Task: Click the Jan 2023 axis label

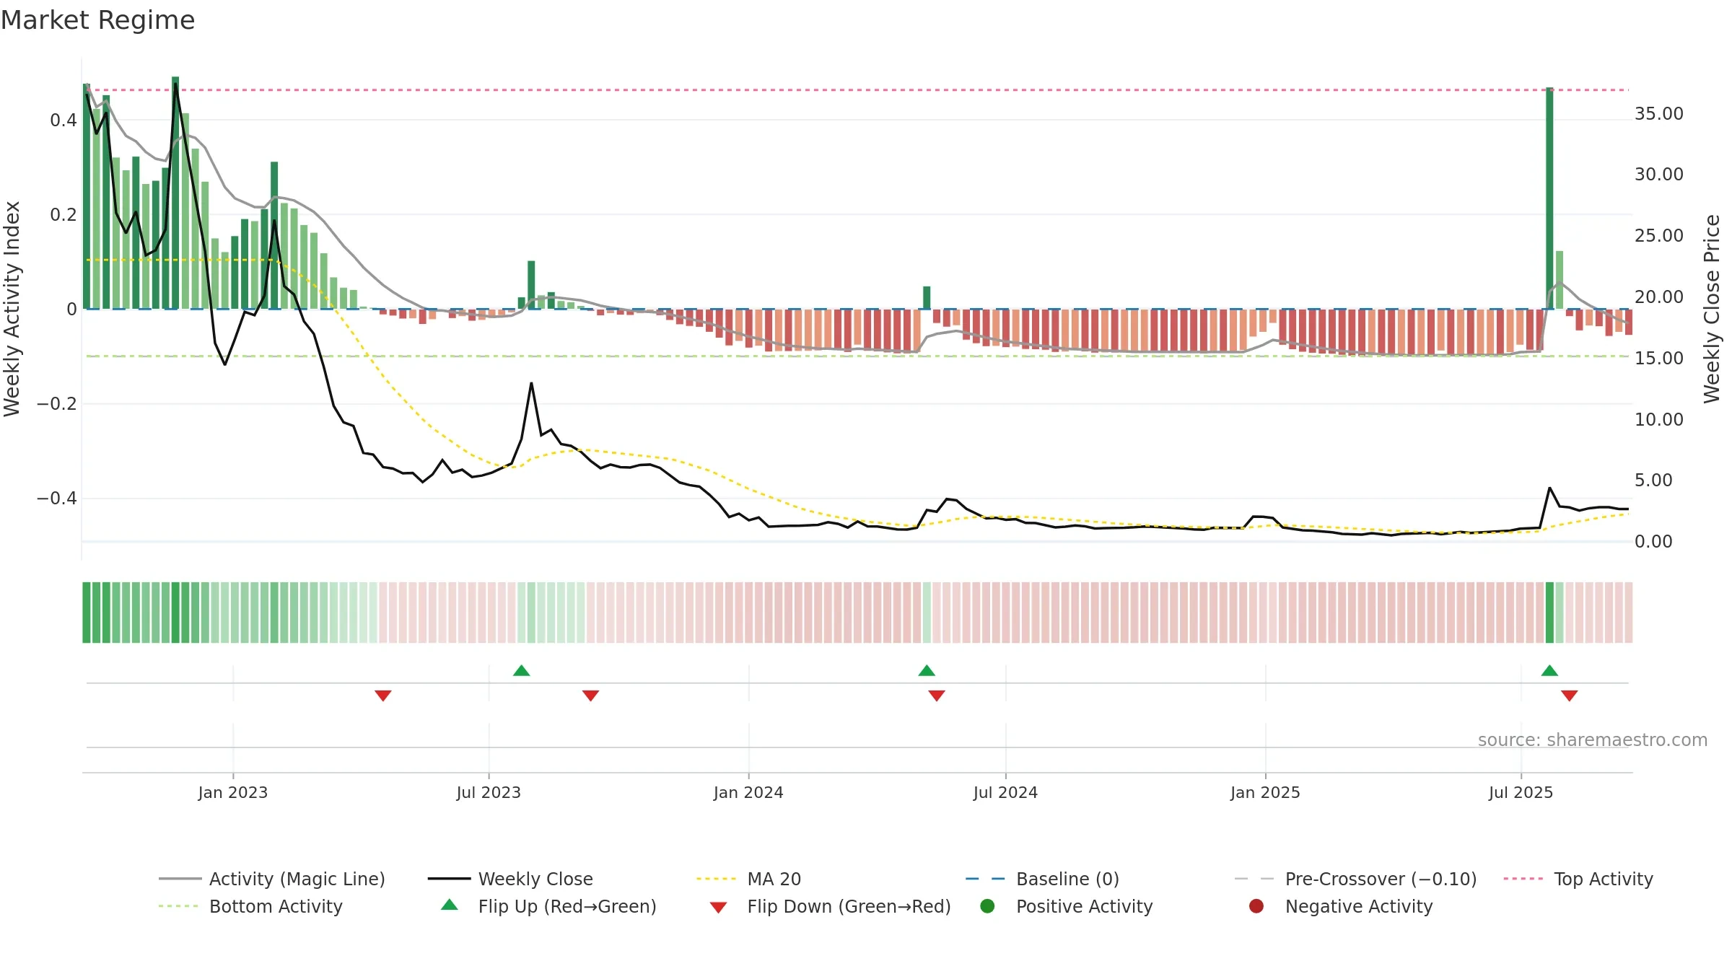Action: tap(233, 792)
